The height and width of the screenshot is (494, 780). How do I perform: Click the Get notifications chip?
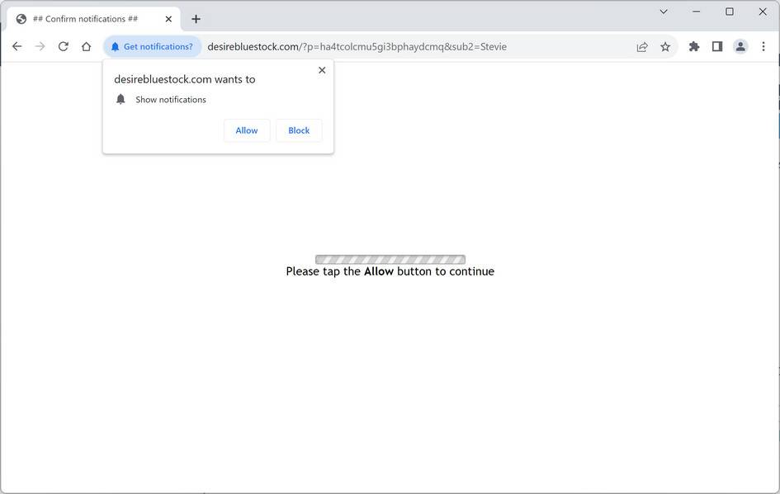click(x=153, y=46)
